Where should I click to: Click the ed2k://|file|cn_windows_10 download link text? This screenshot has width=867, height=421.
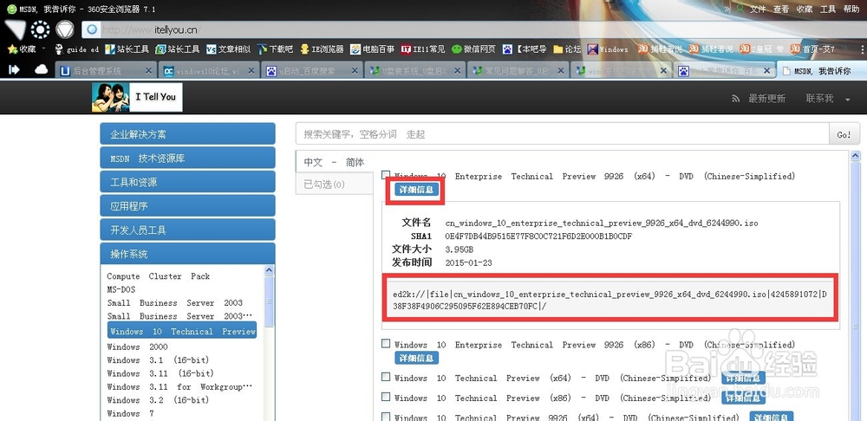coord(610,301)
